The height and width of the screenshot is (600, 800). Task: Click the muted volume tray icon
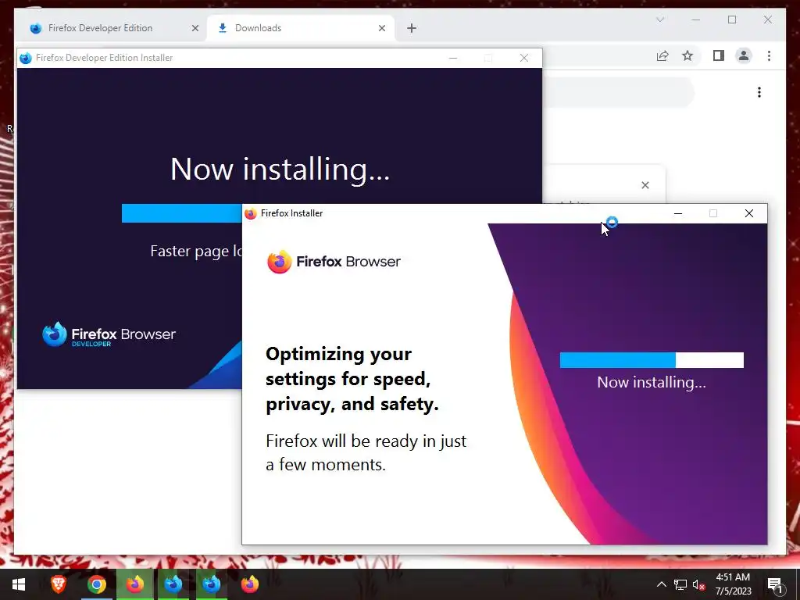point(699,584)
